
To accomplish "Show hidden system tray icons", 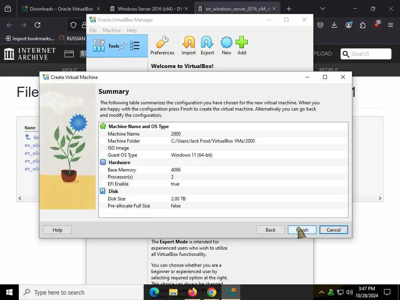I will click(x=321, y=292).
